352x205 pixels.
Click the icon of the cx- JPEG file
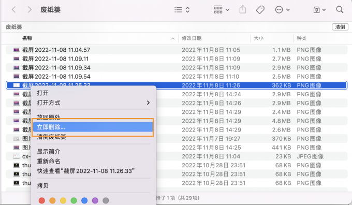coord(17,156)
